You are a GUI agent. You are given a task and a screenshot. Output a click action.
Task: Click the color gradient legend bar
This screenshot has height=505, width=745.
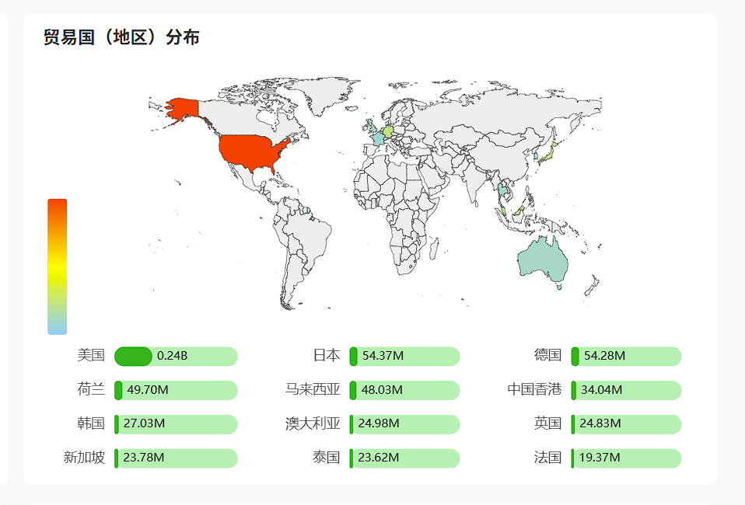(57, 266)
